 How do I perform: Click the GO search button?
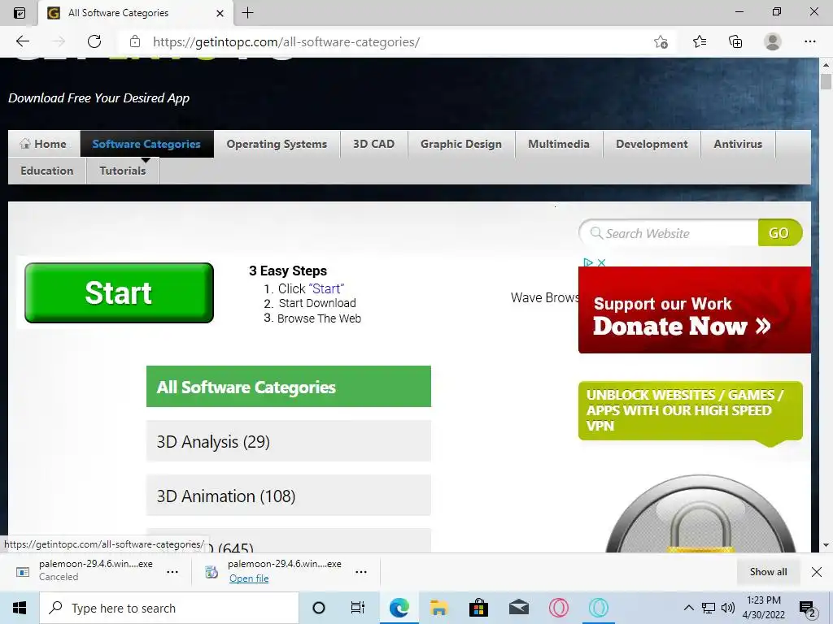pos(778,233)
